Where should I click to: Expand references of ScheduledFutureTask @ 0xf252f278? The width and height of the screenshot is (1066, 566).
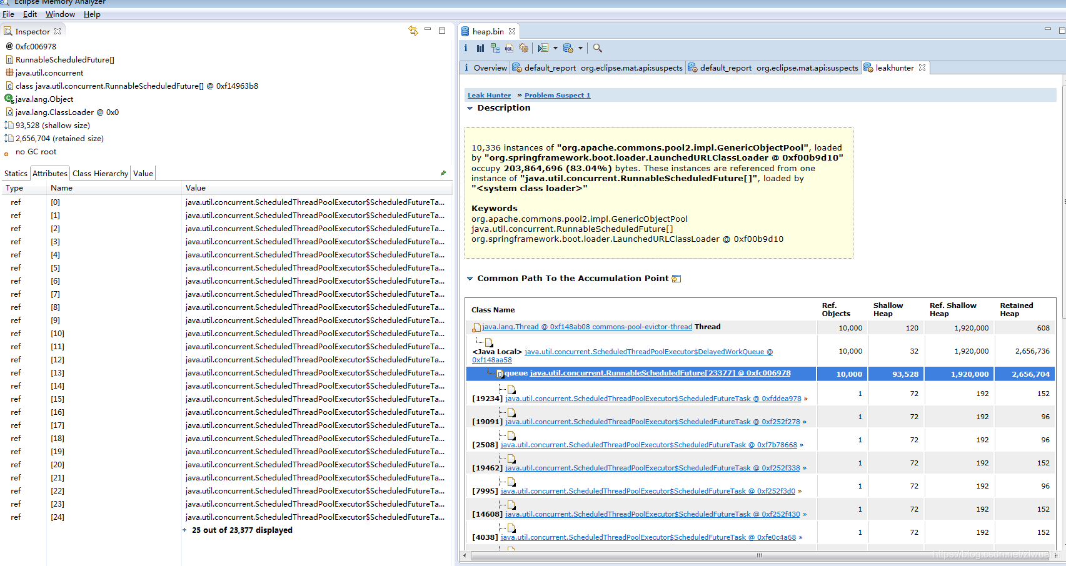point(805,422)
